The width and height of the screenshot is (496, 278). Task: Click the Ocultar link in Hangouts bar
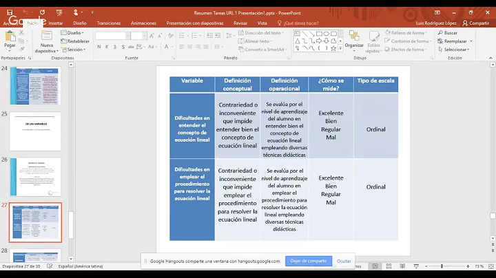[344, 261]
